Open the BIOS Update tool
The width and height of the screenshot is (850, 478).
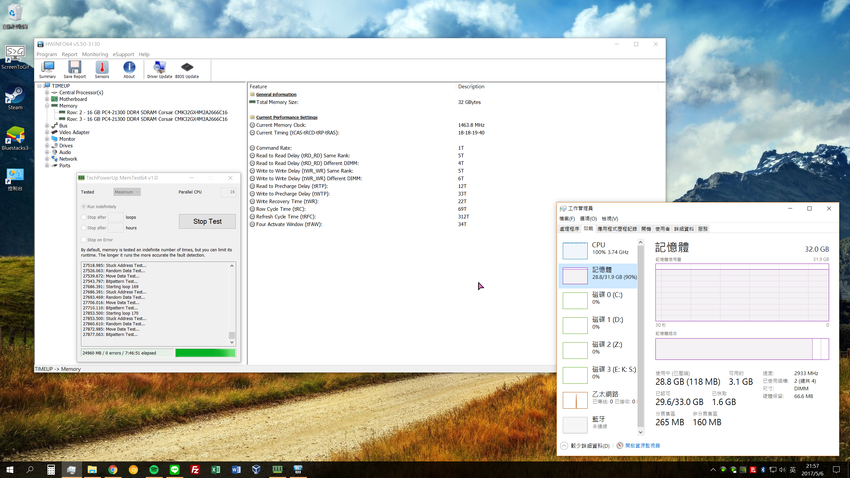187,70
